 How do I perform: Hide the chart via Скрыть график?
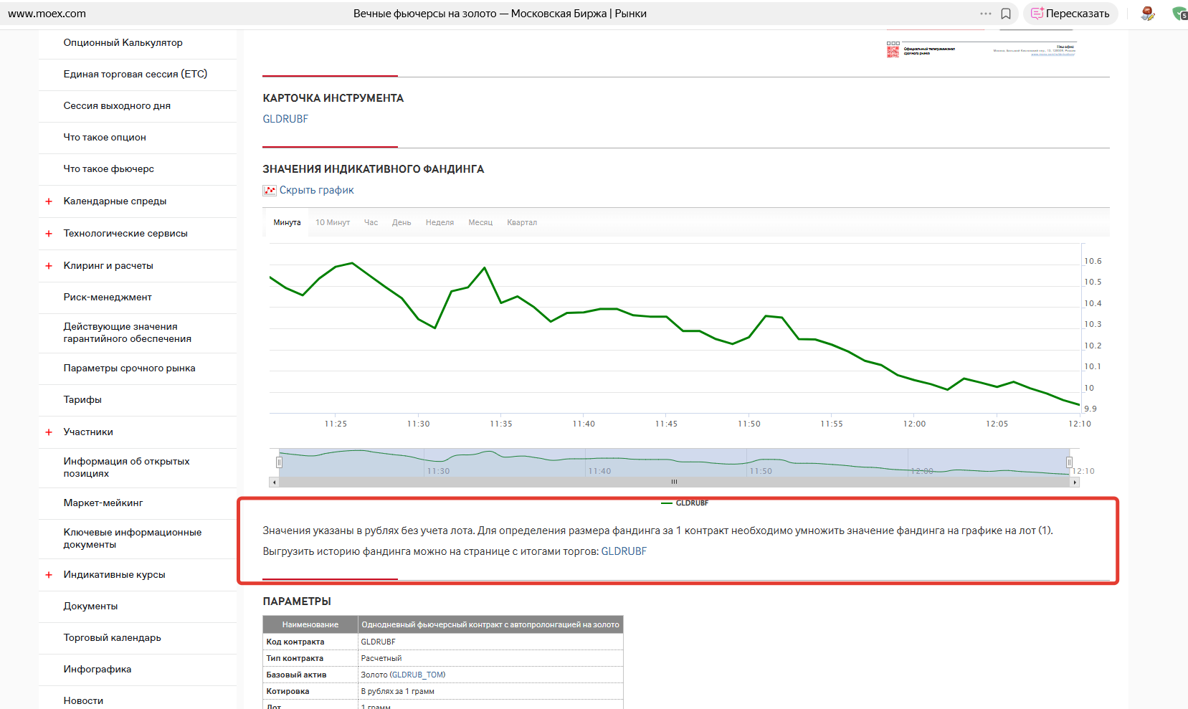click(x=316, y=190)
